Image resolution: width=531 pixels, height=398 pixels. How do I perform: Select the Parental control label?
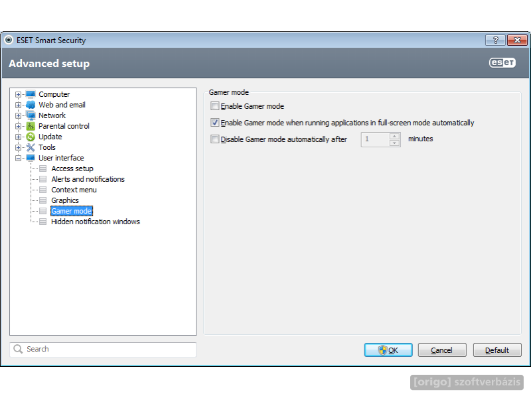tap(64, 126)
